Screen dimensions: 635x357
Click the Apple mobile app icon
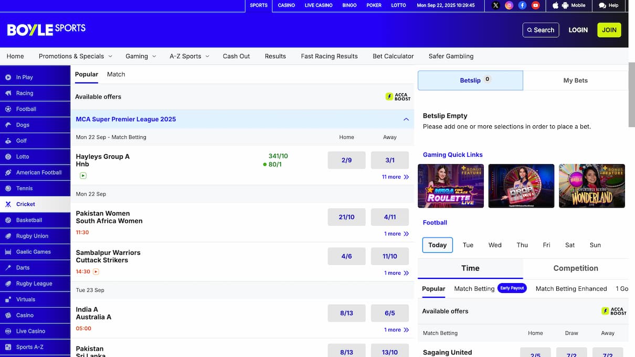pos(556,5)
